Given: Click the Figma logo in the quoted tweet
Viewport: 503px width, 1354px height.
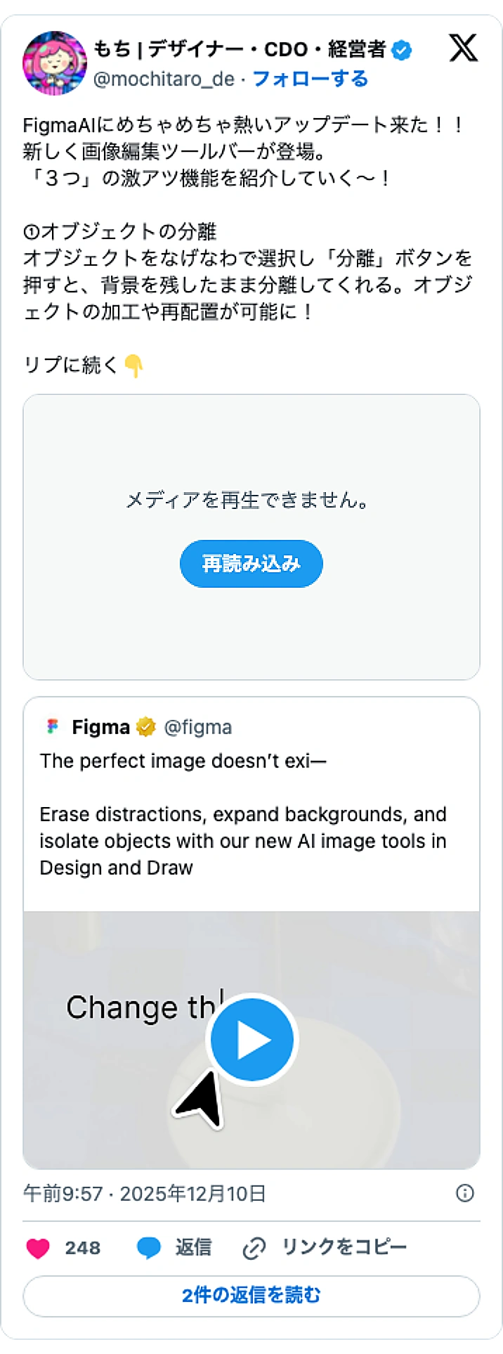Looking at the screenshot, I should click(51, 726).
